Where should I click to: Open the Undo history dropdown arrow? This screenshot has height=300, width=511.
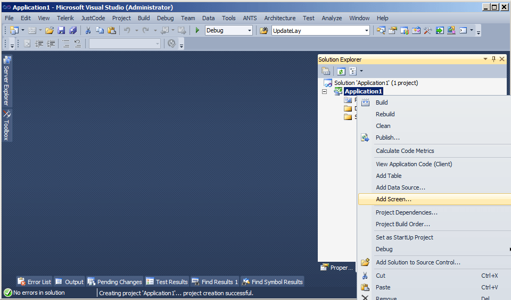(x=137, y=31)
